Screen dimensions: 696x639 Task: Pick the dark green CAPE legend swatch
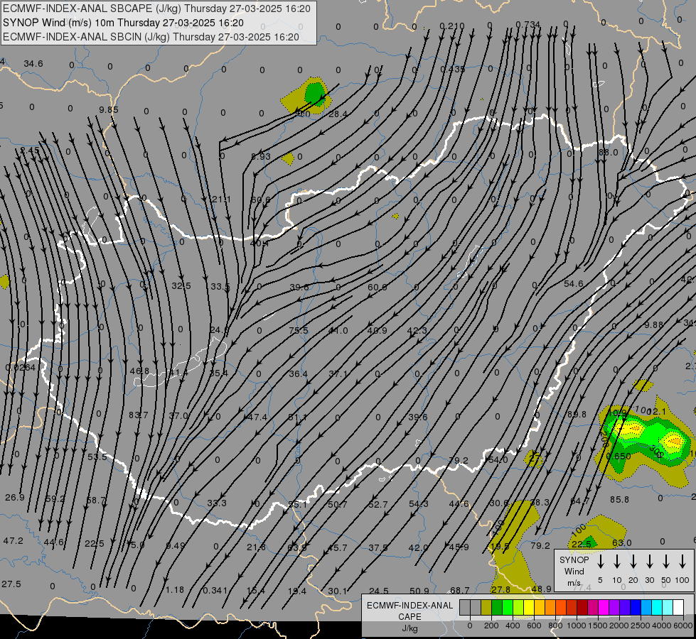point(497,608)
